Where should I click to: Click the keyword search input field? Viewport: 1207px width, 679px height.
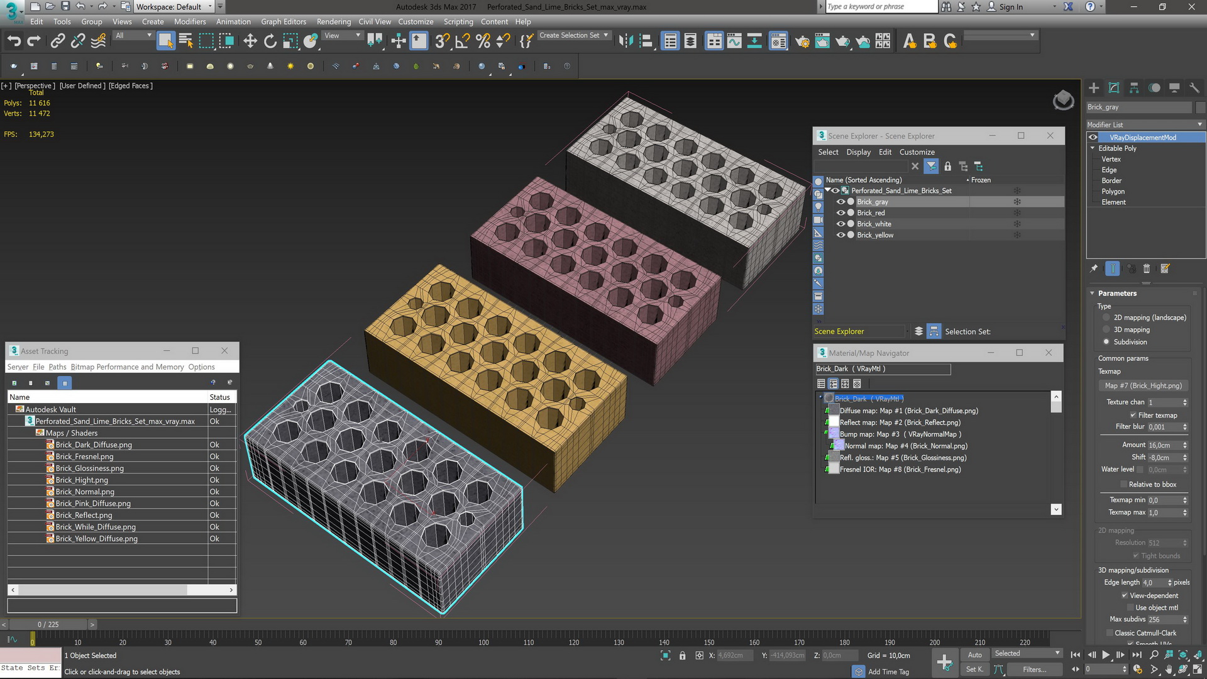tap(881, 7)
